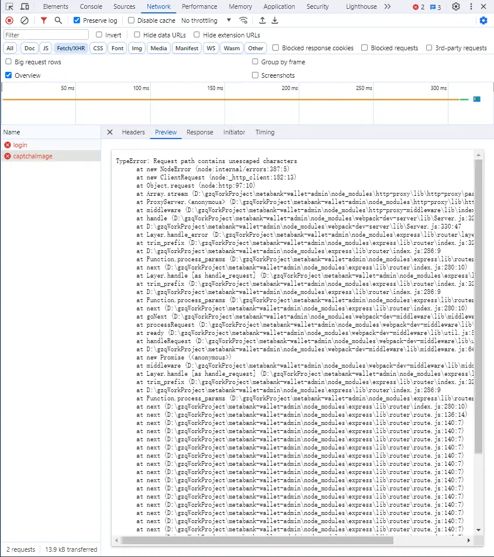494x557 pixels.
Task: Show more tabs chevron
Action: 388,6
